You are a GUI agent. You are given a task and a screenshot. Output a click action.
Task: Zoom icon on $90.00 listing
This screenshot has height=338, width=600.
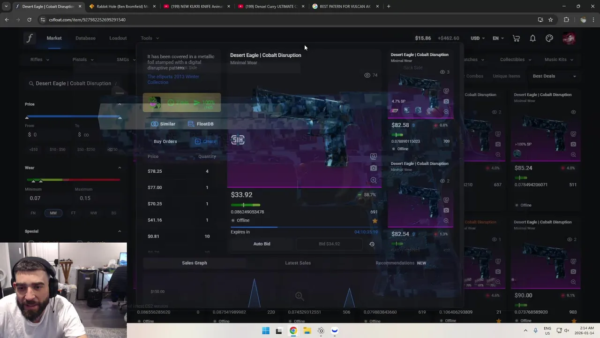(573, 282)
